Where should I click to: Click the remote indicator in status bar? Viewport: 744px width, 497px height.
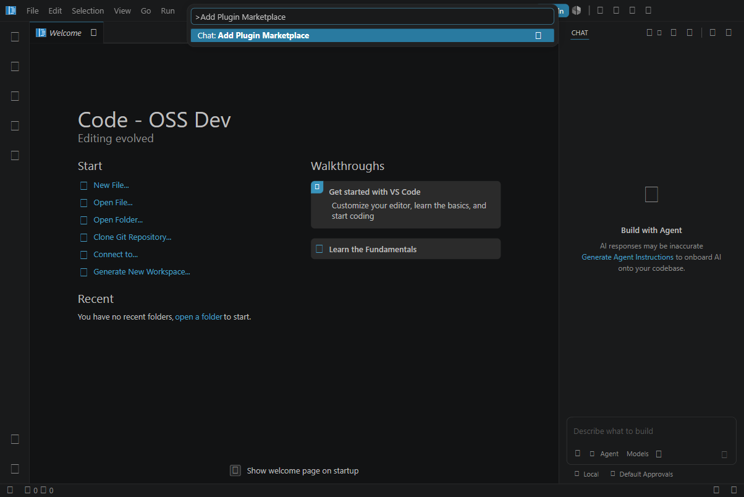10,490
